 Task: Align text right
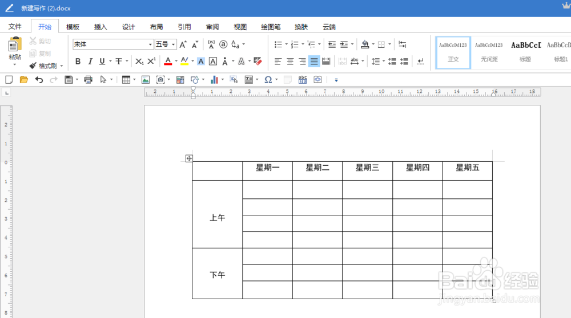(302, 62)
